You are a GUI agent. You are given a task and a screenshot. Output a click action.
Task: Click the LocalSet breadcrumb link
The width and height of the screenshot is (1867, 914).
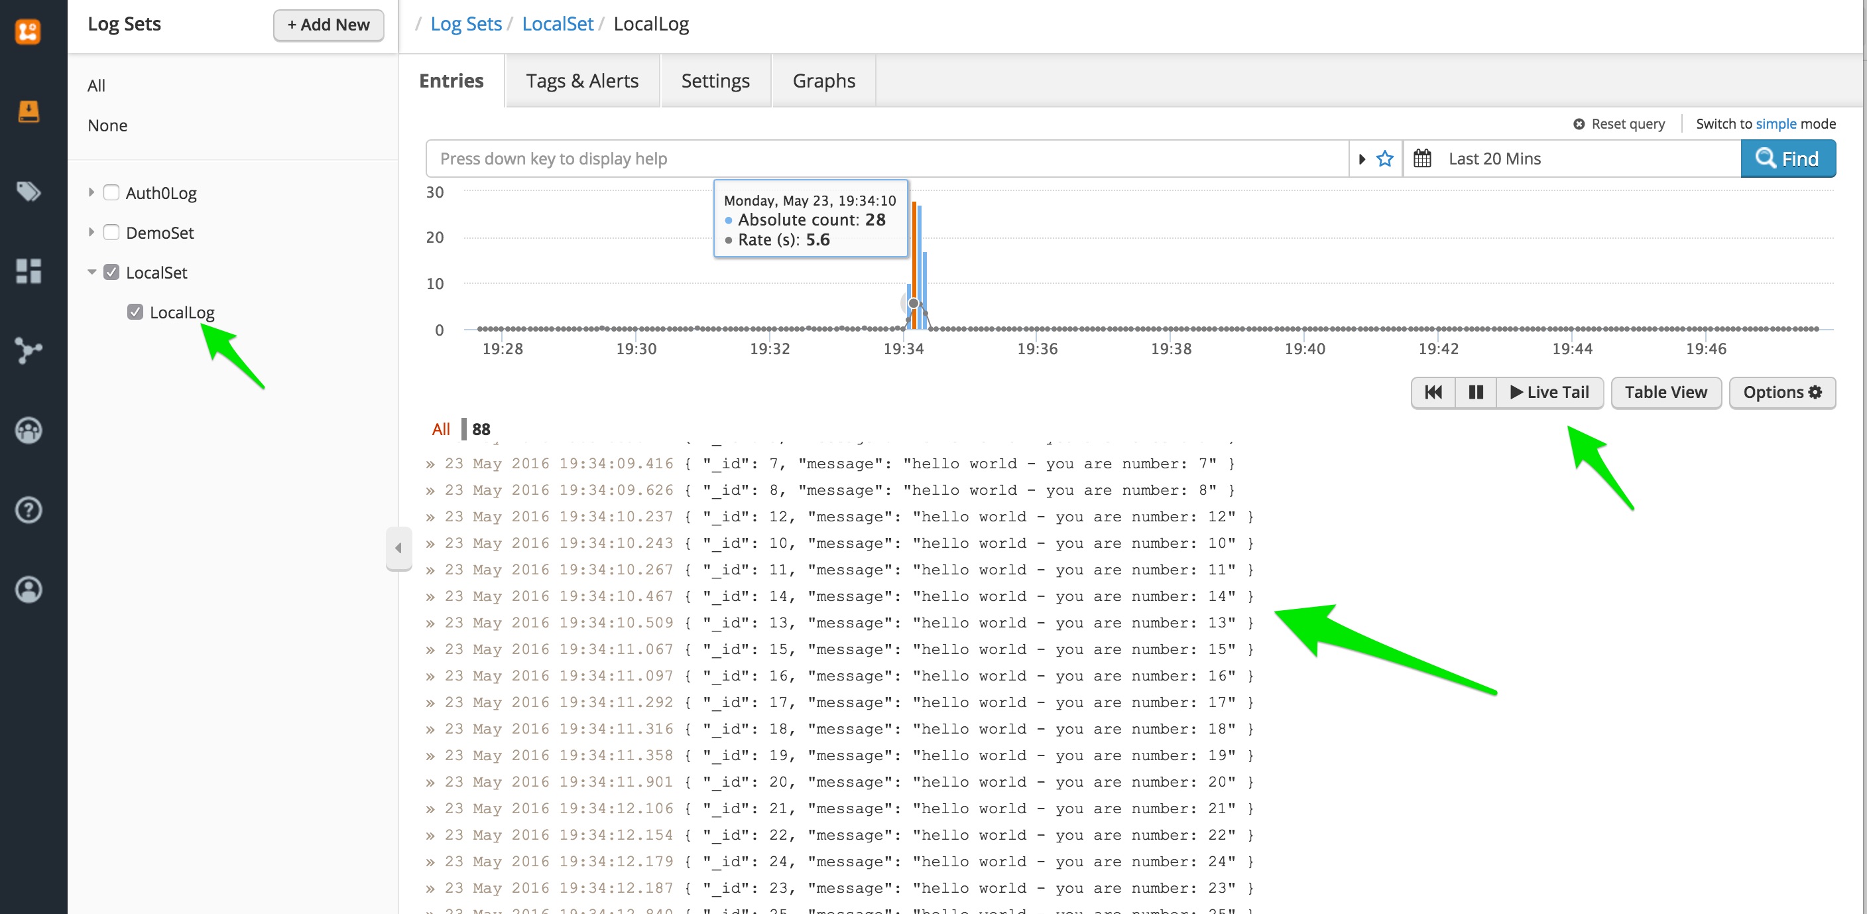pyautogui.click(x=557, y=24)
